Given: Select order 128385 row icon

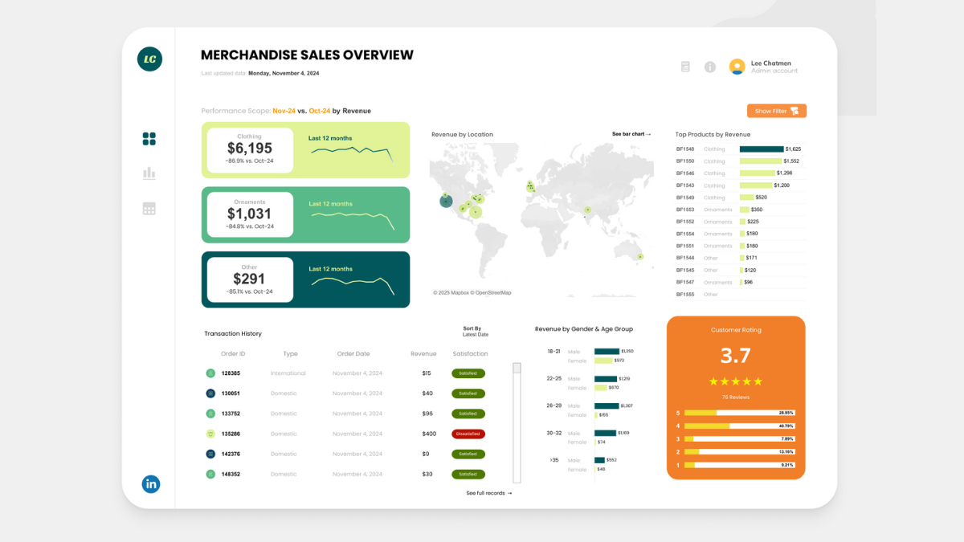Looking at the screenshot, I should coord(210,373).
